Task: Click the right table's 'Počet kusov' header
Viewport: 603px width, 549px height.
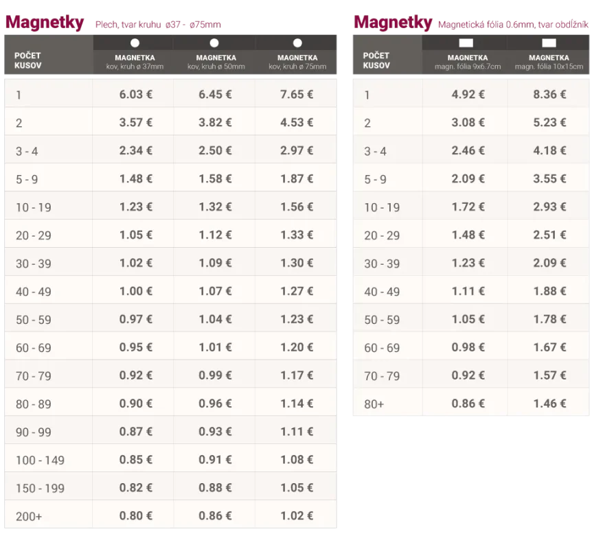Action: tap(376, 60)
